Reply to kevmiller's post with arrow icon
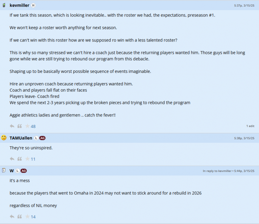The image size is (259, 224). tap(12, 126)
